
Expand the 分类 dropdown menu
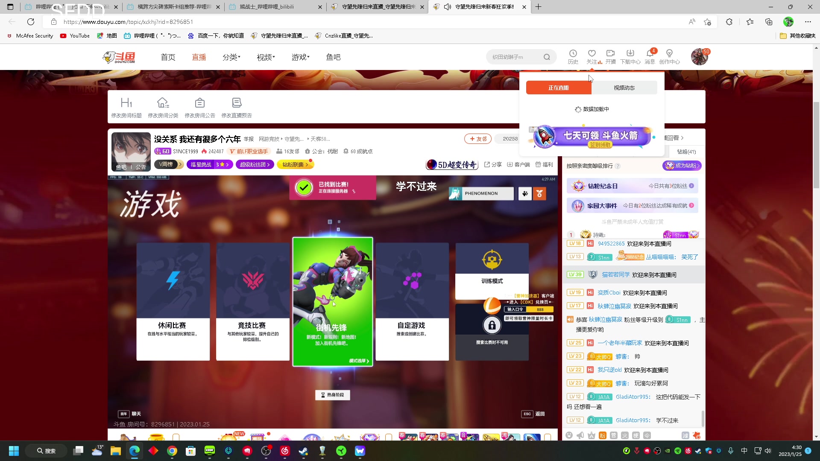[x=231, y=57]
